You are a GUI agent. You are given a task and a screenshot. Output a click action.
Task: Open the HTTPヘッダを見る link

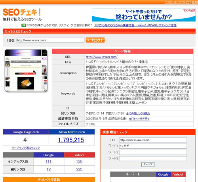(x=139, y=119)
